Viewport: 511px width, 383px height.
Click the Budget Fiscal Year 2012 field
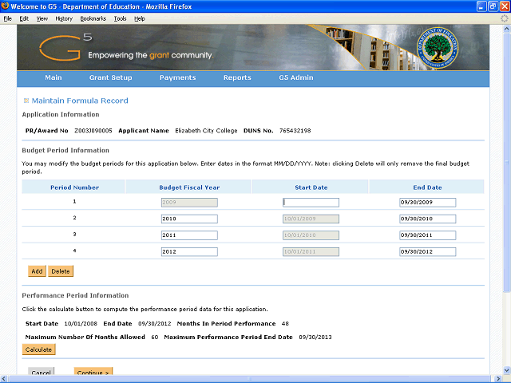[x=189, y=252]
